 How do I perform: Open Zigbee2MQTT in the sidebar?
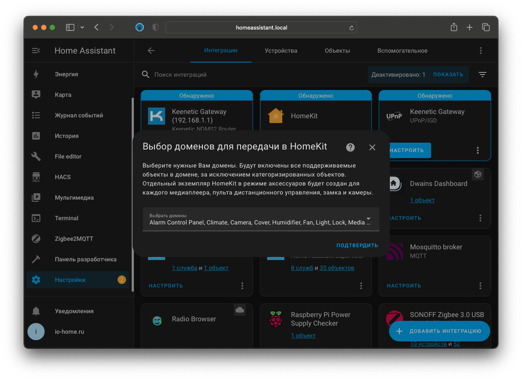78,239
